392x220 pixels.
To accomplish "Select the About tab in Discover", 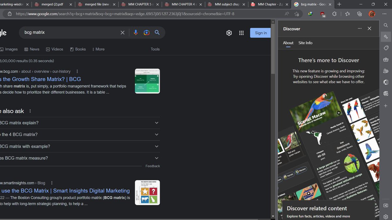I will click(x=288, y=43).
